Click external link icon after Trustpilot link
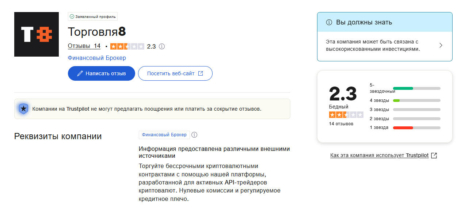This screenshot has width=469, height=210. click(x=434, y=155)
